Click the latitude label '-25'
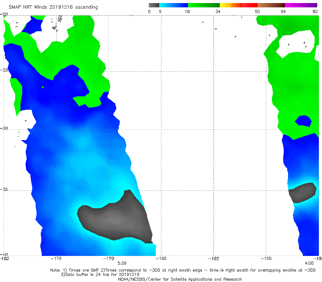The image size is (322, 282). click(4, 70)
